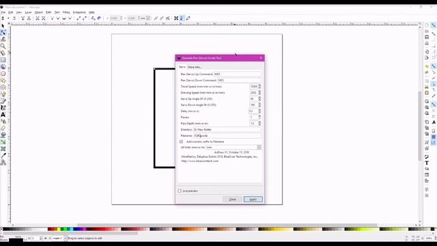This screenshot has width=437, height=246.
Task: Select the Ellipse circle tool
Action: (x=3, y=74)
